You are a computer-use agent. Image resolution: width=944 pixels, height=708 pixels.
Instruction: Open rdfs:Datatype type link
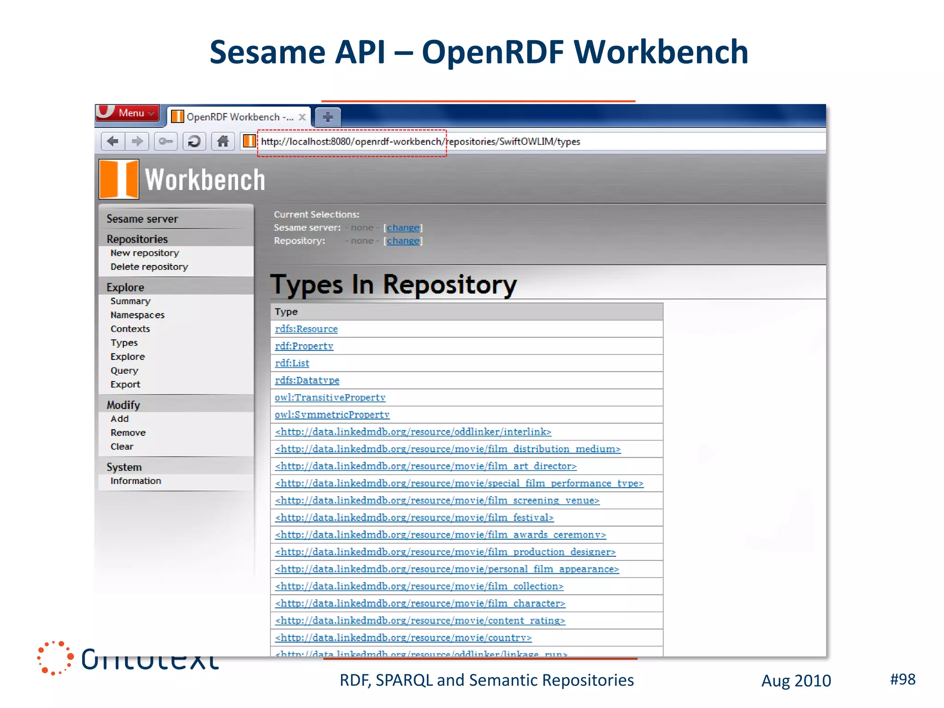[307, 380]
